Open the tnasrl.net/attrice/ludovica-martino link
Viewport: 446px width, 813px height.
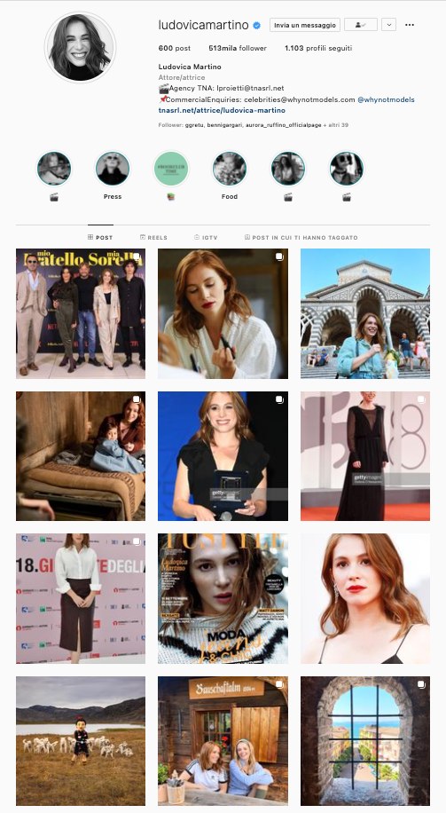[x=222, y=110]
